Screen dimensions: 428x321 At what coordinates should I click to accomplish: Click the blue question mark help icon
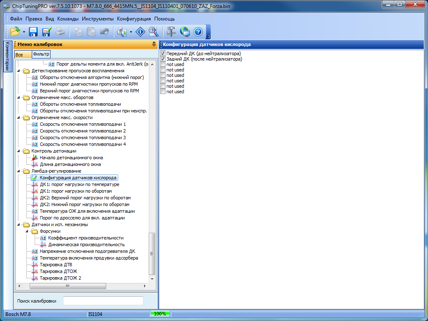coord(198,32)
